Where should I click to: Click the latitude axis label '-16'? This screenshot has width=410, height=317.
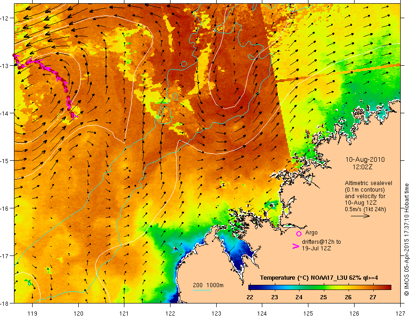tap(5, 208)
